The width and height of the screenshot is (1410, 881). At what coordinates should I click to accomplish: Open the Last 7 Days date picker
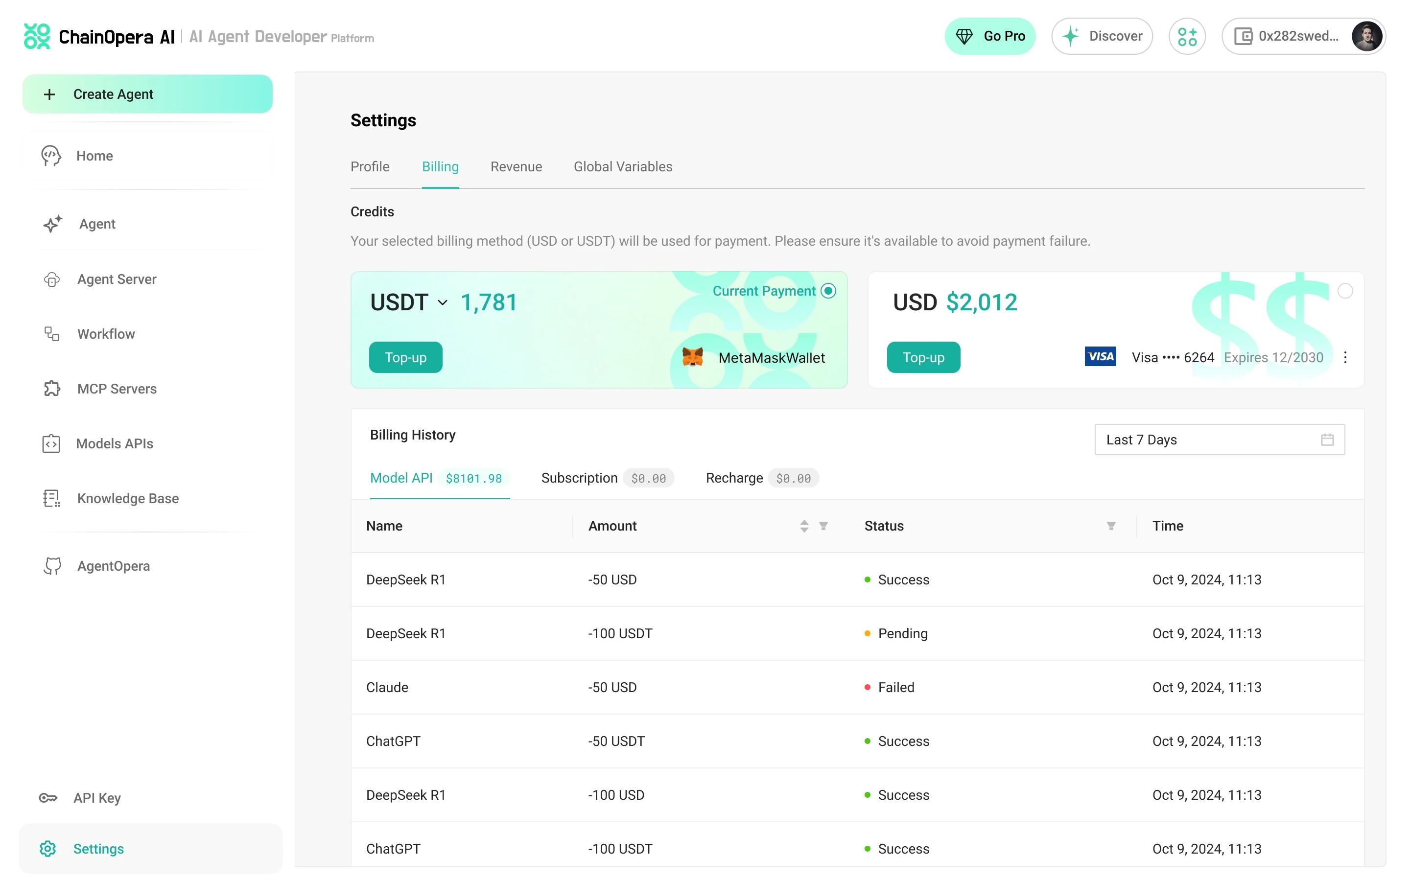click(1219, 440)
